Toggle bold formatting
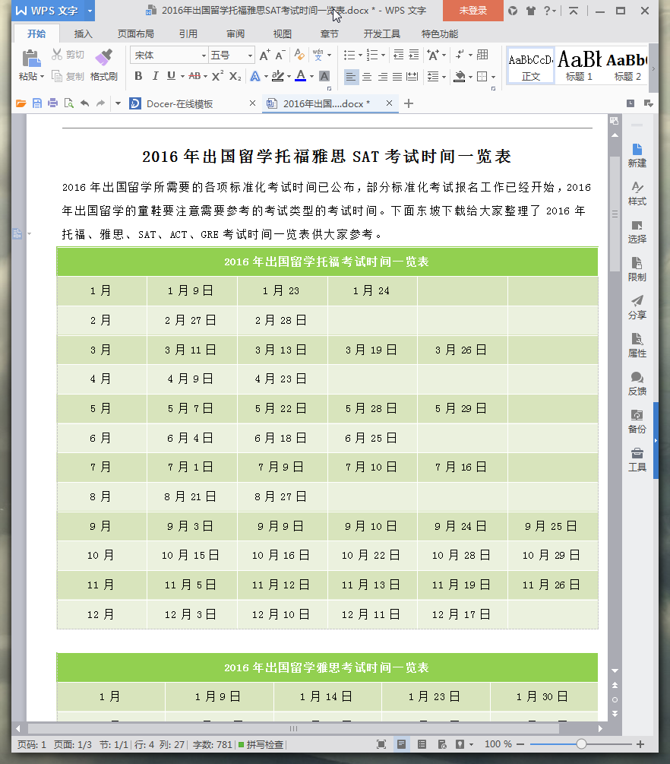The width and height of the screenshot is (670, 764). pos(139,76)
